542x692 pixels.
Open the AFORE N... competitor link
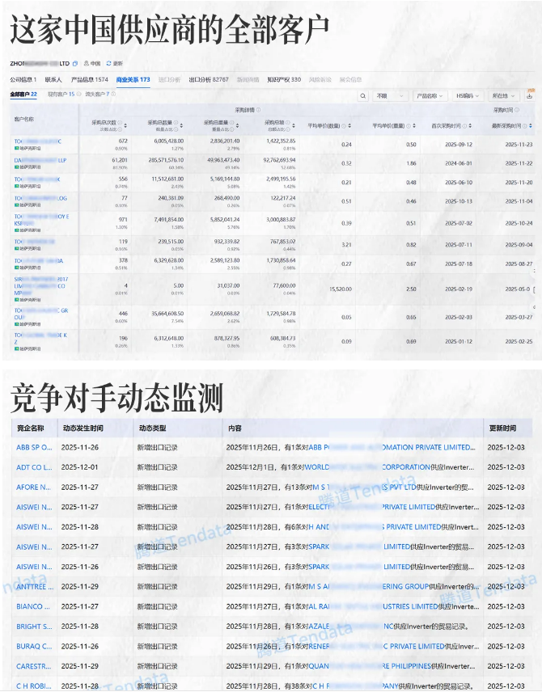pyautogui.click(x=34, y=487)
